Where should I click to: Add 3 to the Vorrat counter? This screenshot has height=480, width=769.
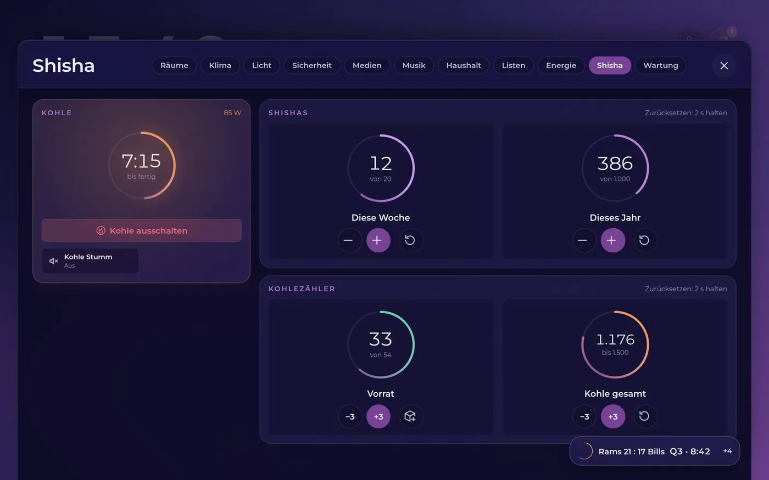click(x=378, y=416)
